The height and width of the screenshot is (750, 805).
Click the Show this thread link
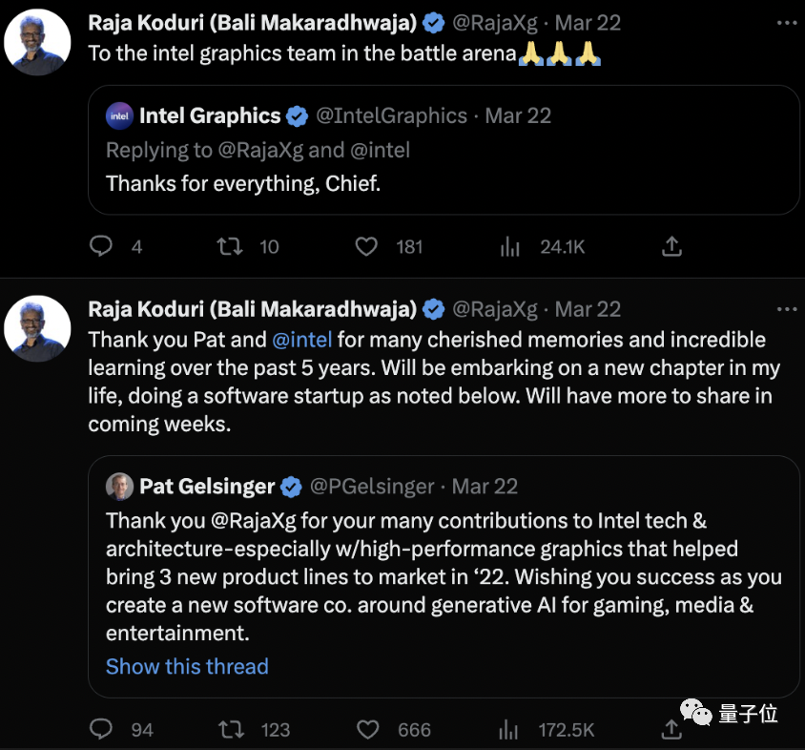(x=187, y=666)
